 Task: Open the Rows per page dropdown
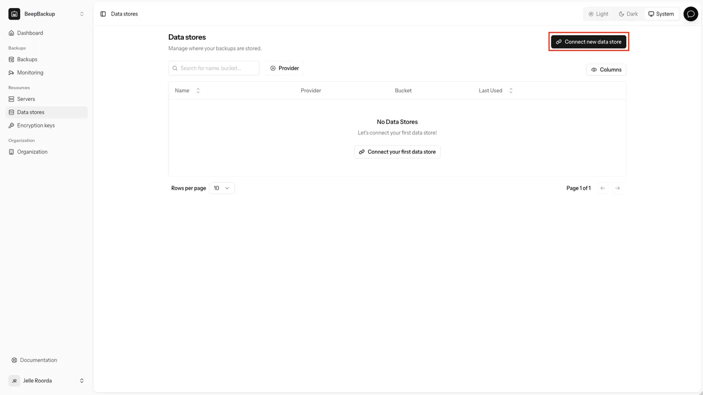click(221, 188)
